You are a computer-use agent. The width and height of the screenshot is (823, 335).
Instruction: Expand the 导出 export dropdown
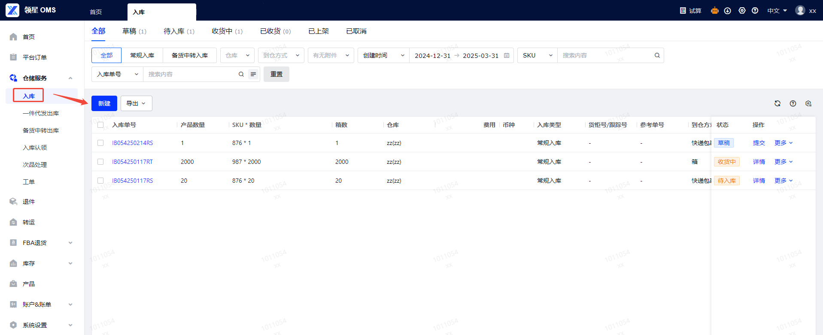click(x=136, y=103)
